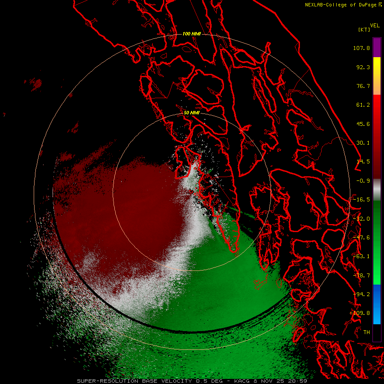Click the 100 NMI range ring label
The width and height of the screenshot is (384, 384).
192,34
